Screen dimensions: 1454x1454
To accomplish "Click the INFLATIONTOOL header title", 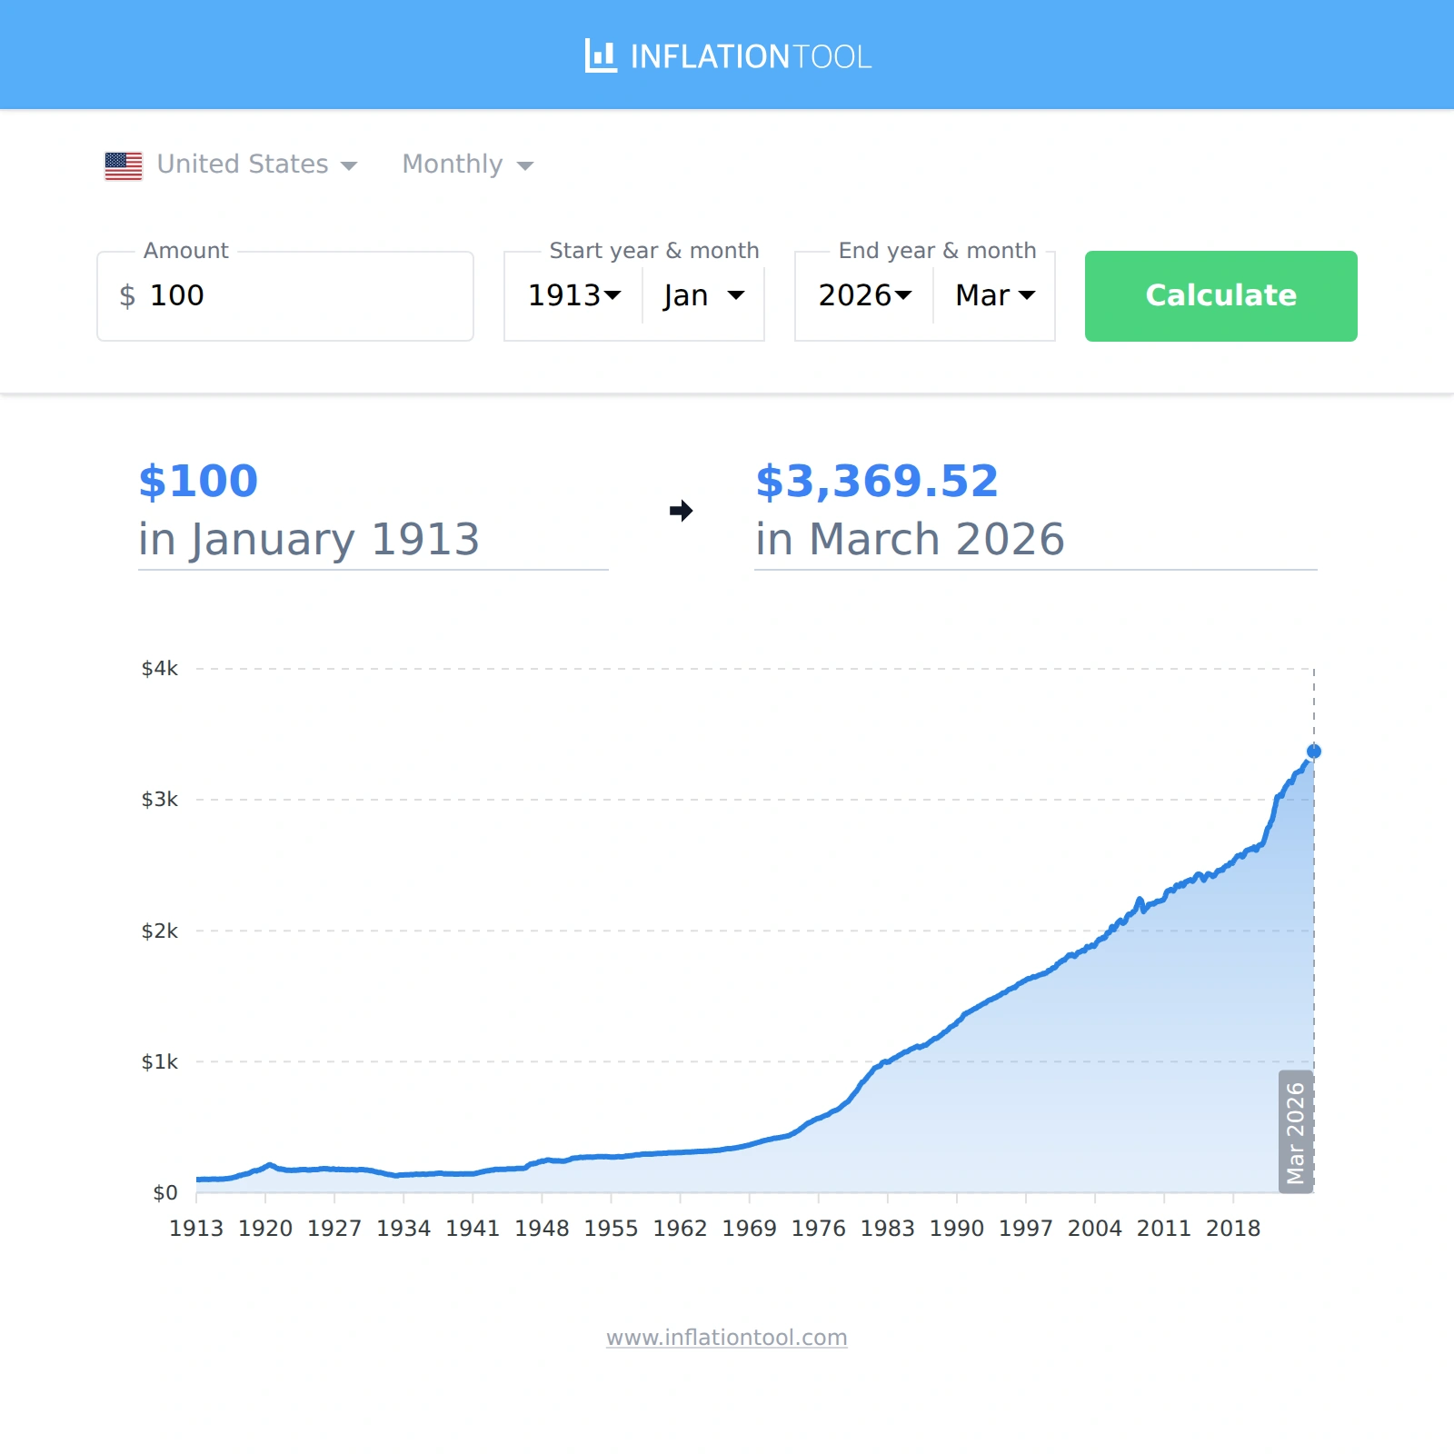I will coord(751,57).
